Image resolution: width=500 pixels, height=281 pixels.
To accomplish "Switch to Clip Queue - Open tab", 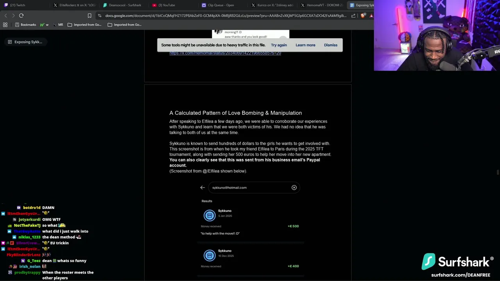I will [x=223, y=5].
